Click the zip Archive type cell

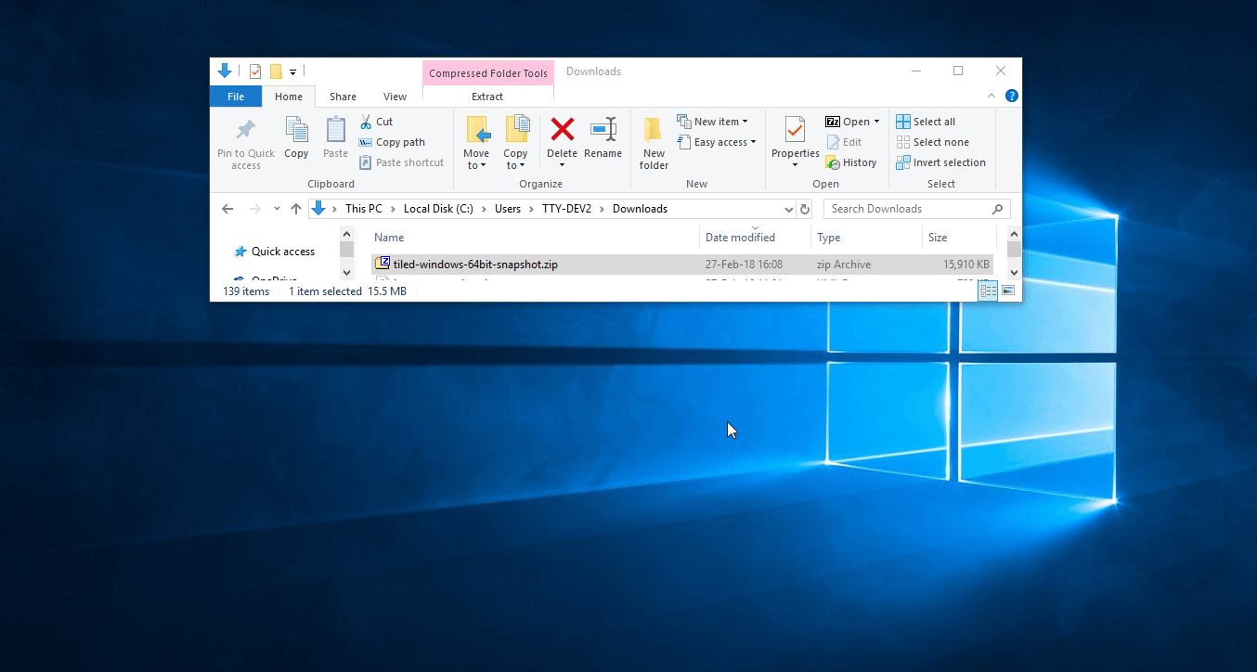tap(844, 265)
